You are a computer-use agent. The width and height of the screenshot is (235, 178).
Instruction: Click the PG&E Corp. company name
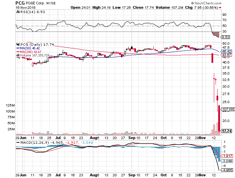pyautogui.click(x=35, y=3)
